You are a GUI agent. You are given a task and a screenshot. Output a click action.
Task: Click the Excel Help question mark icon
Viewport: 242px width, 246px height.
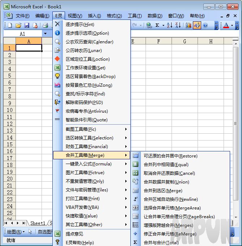pos(205,25)
